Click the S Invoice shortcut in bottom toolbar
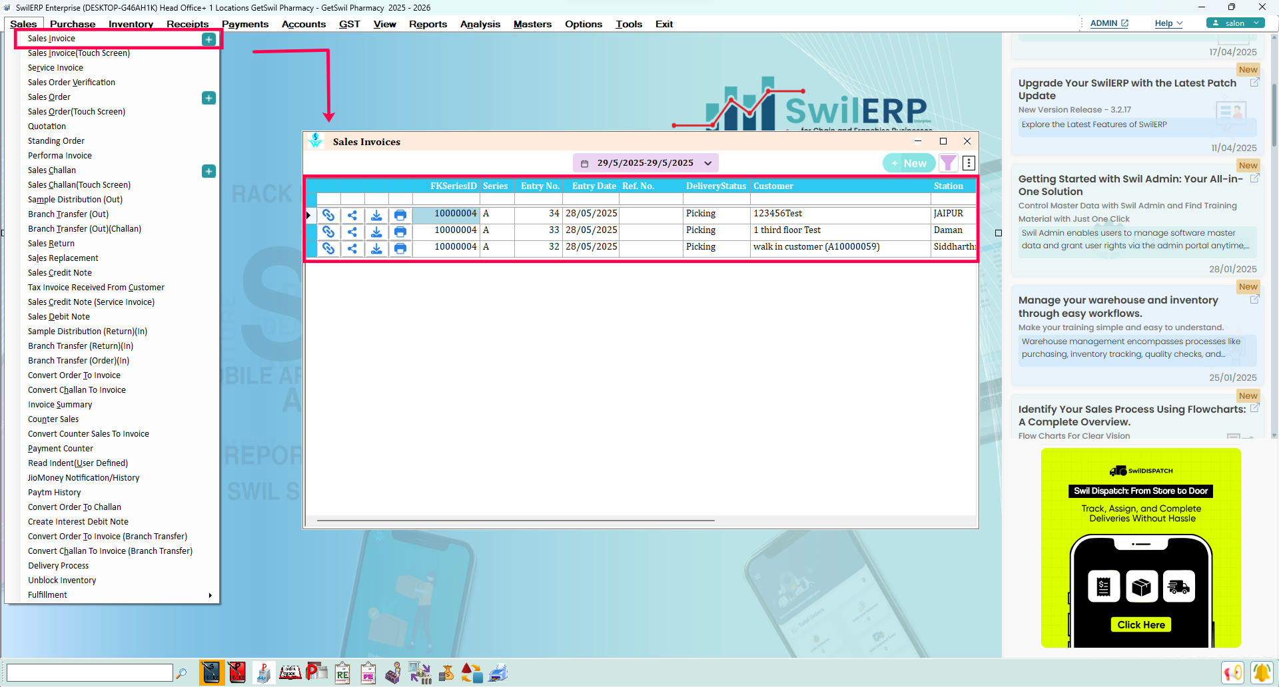The width and height of the screenshot is (1279, 687). (211, 673)
